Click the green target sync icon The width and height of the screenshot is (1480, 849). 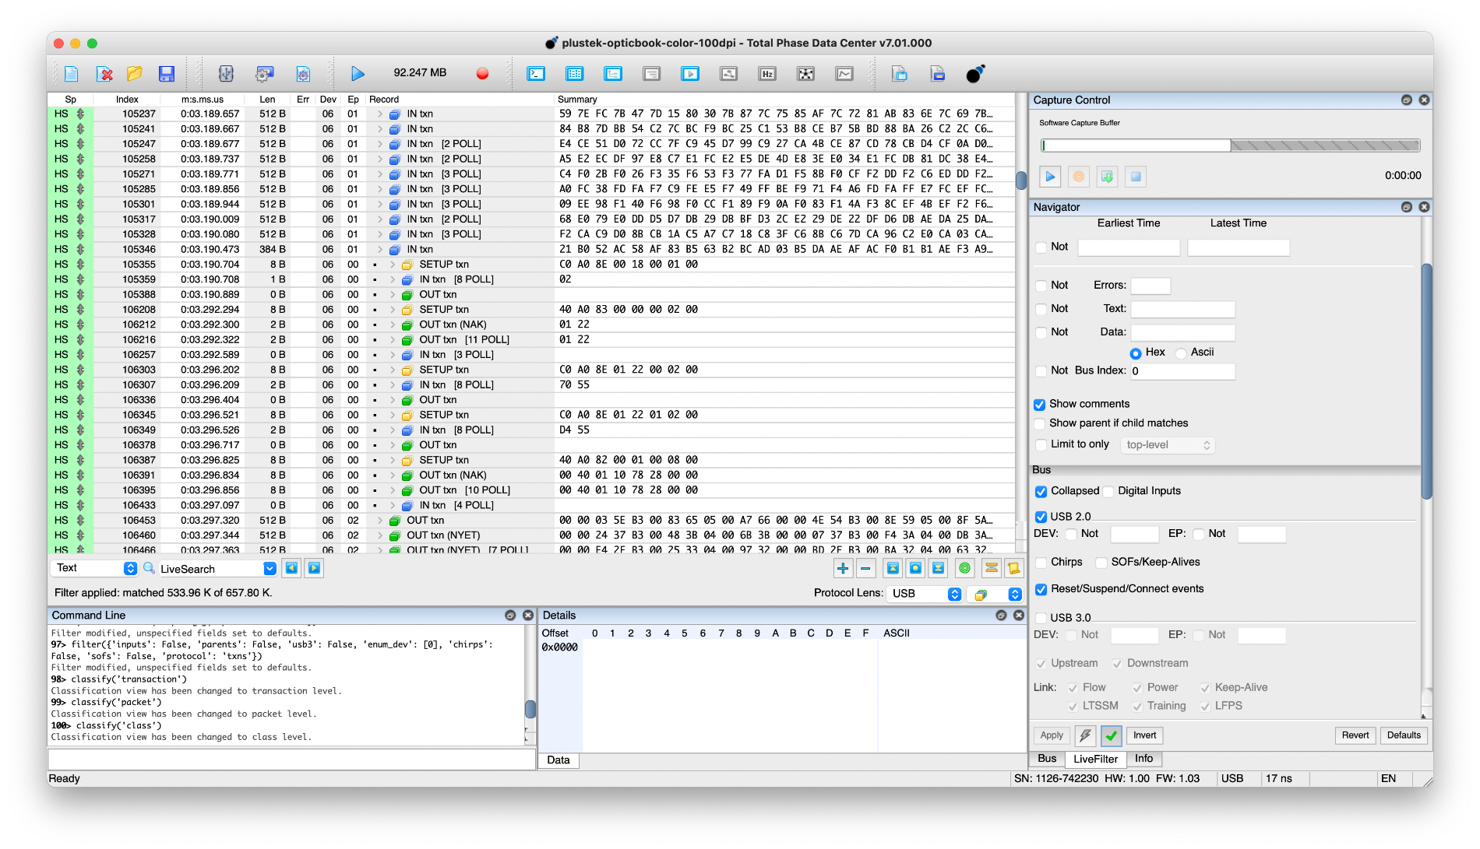pyautogui.click(x=965, y=569)
